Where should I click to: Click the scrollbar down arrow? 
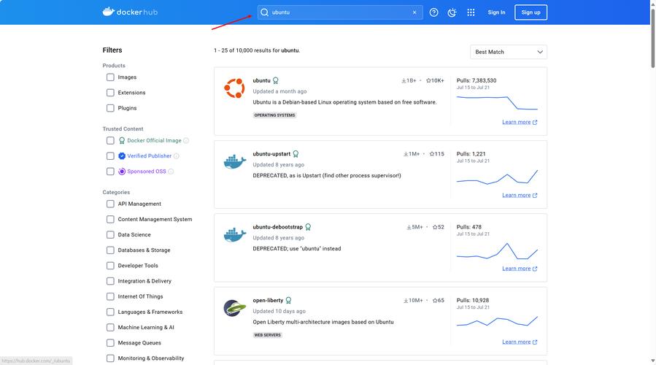click(652, 361)
